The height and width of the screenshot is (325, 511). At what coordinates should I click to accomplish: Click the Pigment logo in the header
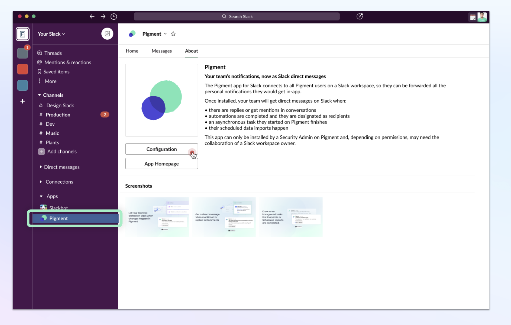point(132,34)
